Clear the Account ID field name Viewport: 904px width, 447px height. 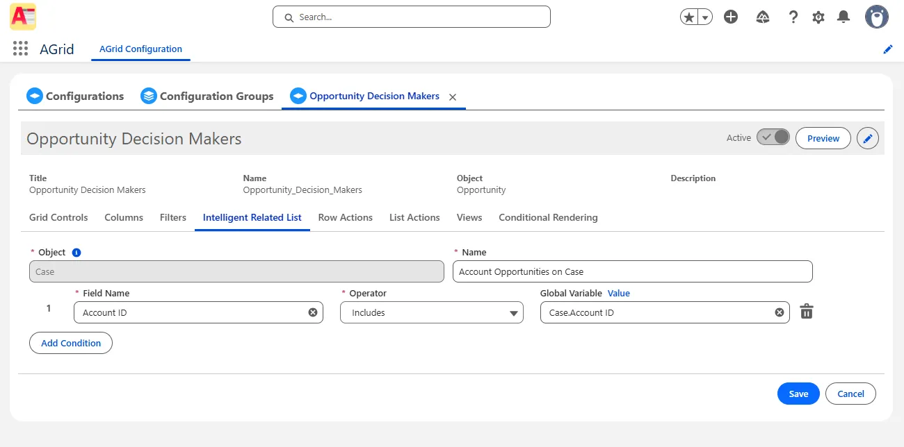[x=313, y=313]
